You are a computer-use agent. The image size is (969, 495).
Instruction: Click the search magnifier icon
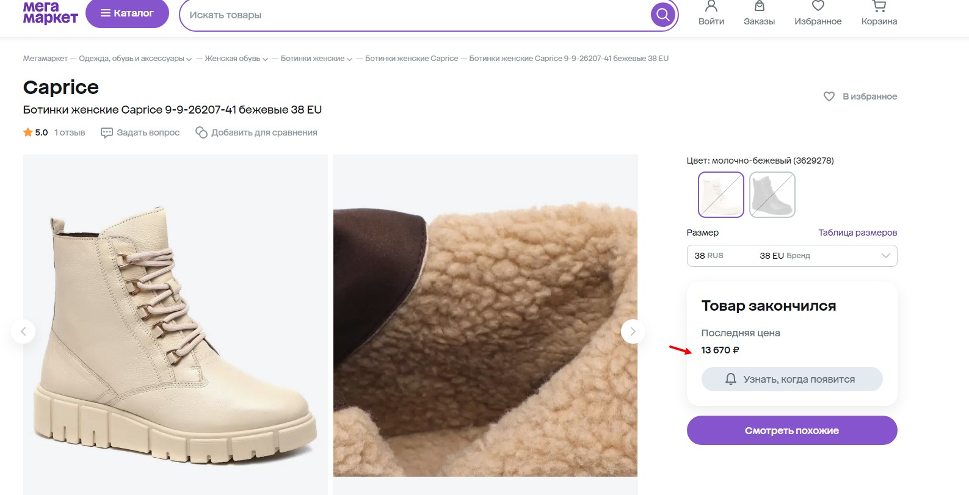662,15
